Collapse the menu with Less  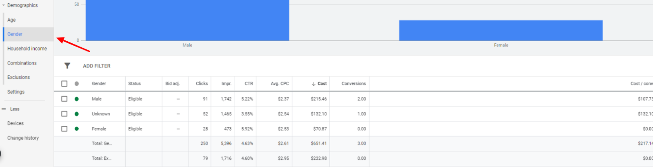[11, 109]
